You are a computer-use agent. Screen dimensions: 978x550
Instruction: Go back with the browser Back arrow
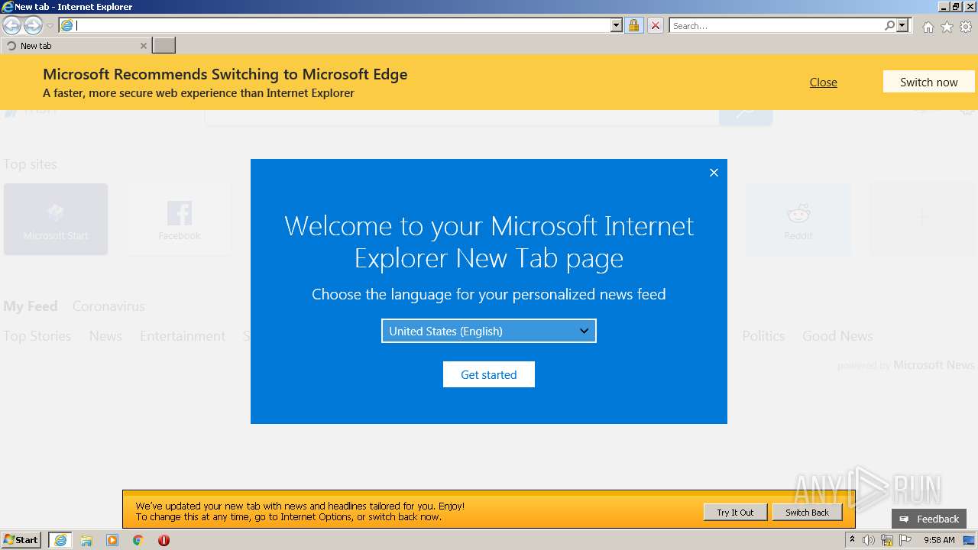pos(12,26)
